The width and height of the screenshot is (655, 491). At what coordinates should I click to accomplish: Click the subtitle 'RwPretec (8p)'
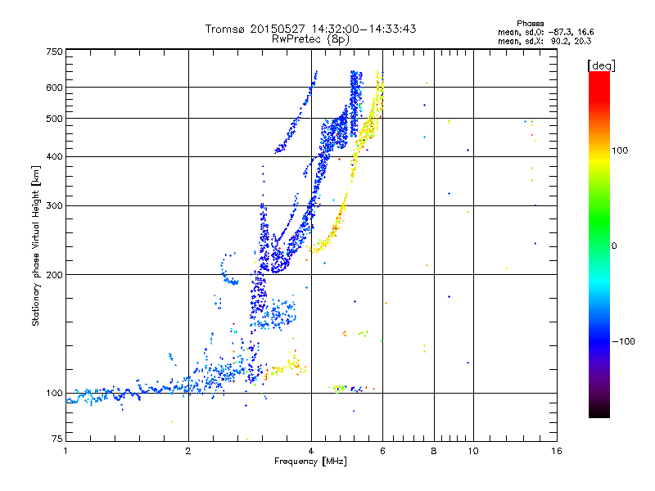pyautogui.click(x=310, y=39)
